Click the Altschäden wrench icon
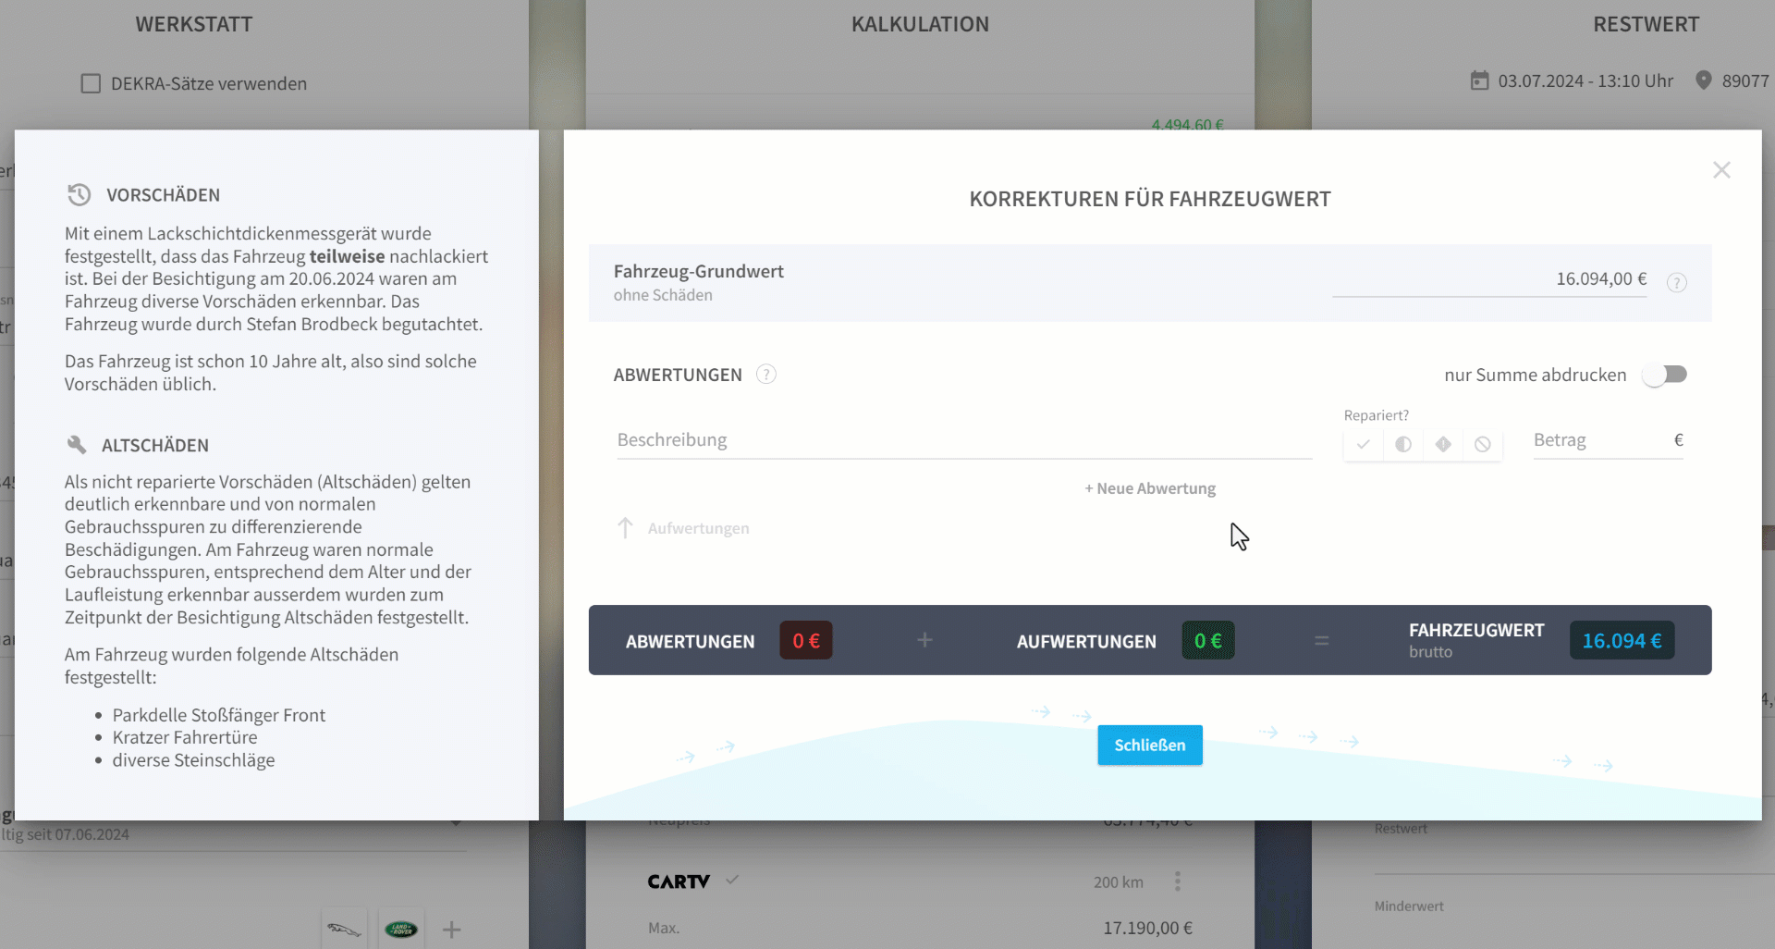1775x949 pixels. coord(77,445)
